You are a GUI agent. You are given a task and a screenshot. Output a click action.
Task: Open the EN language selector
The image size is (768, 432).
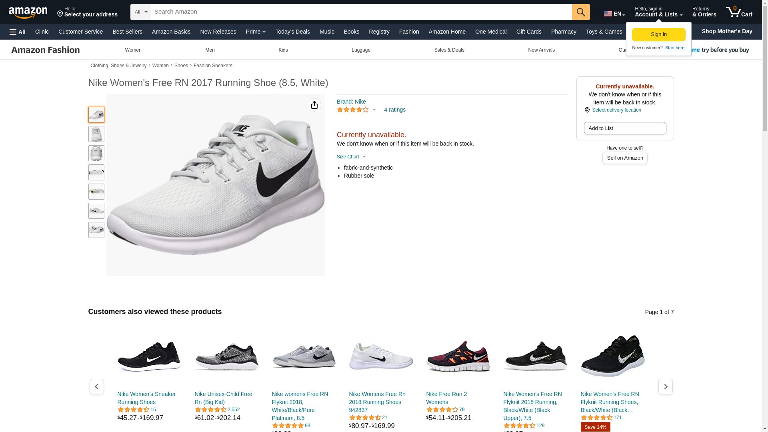click(614, 14)
